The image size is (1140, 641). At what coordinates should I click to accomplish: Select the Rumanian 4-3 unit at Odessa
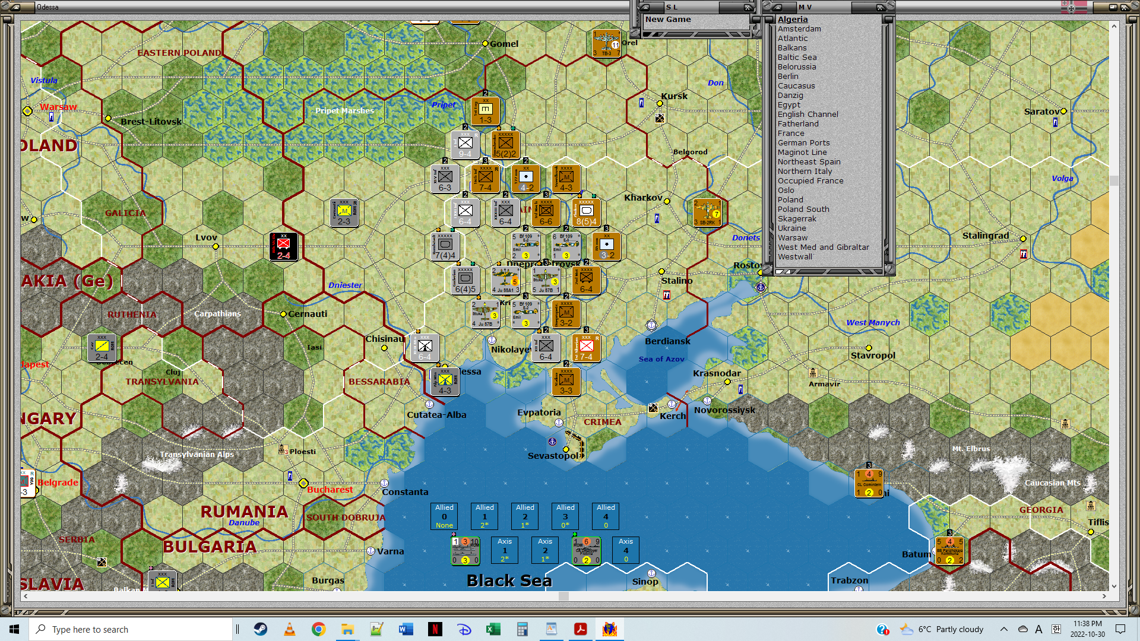(x=445, y=382)
